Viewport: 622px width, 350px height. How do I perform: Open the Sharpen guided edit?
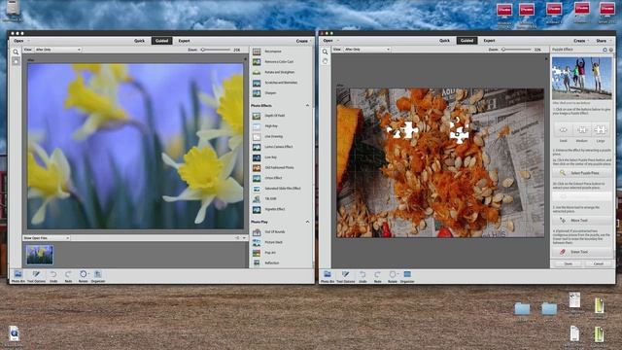point(270,93)
